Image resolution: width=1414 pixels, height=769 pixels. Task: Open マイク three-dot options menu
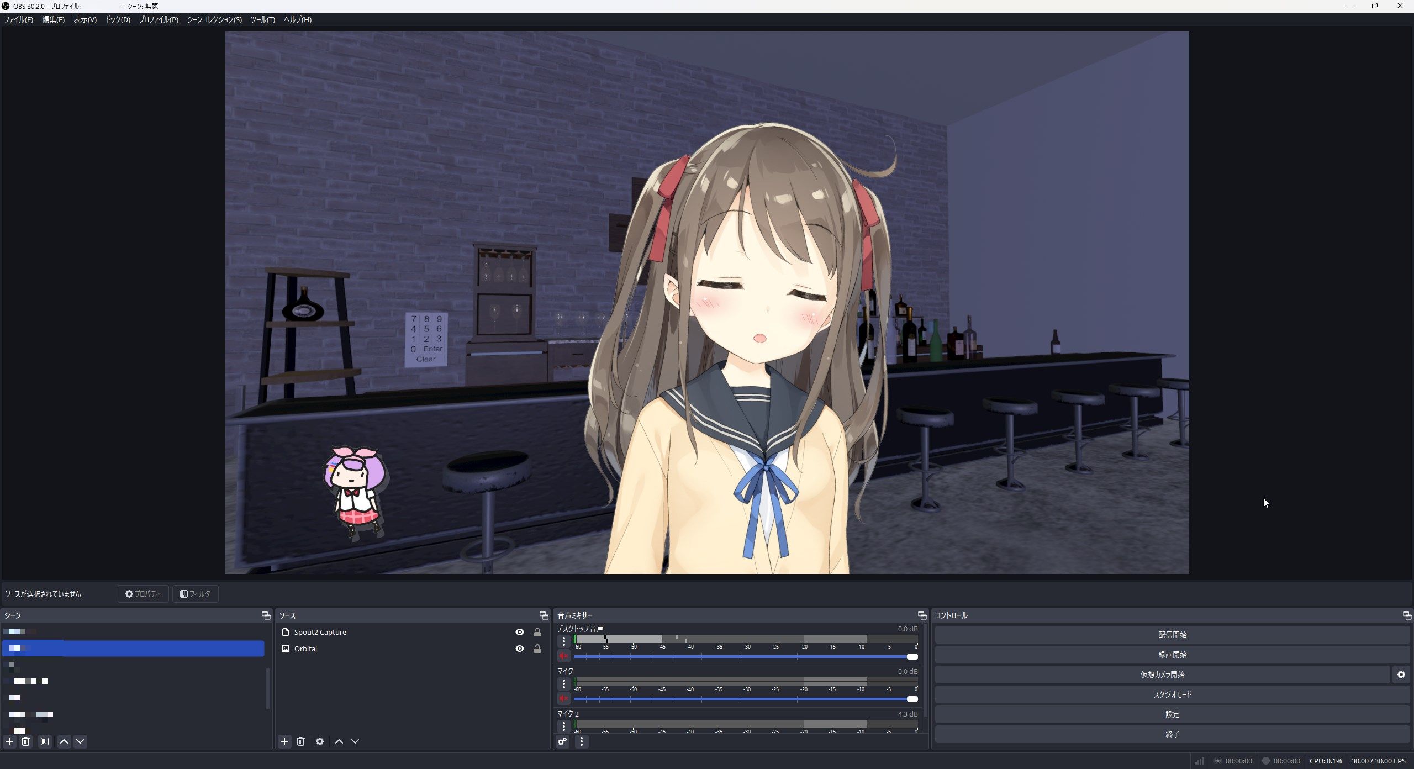point(563,684)
